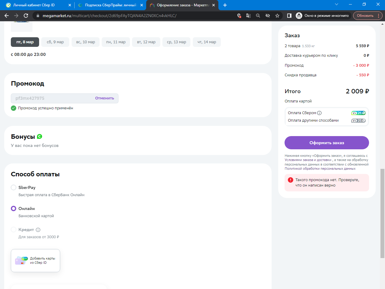Choose delivery date вс, 10 мар
385x289 pixels.
[85, 42]
